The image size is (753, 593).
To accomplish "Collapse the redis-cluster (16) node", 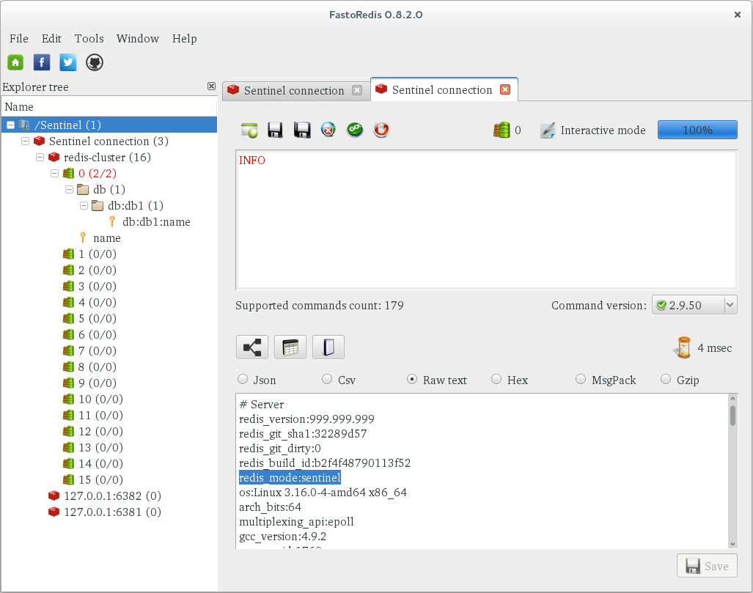I will tap(40, 157).
